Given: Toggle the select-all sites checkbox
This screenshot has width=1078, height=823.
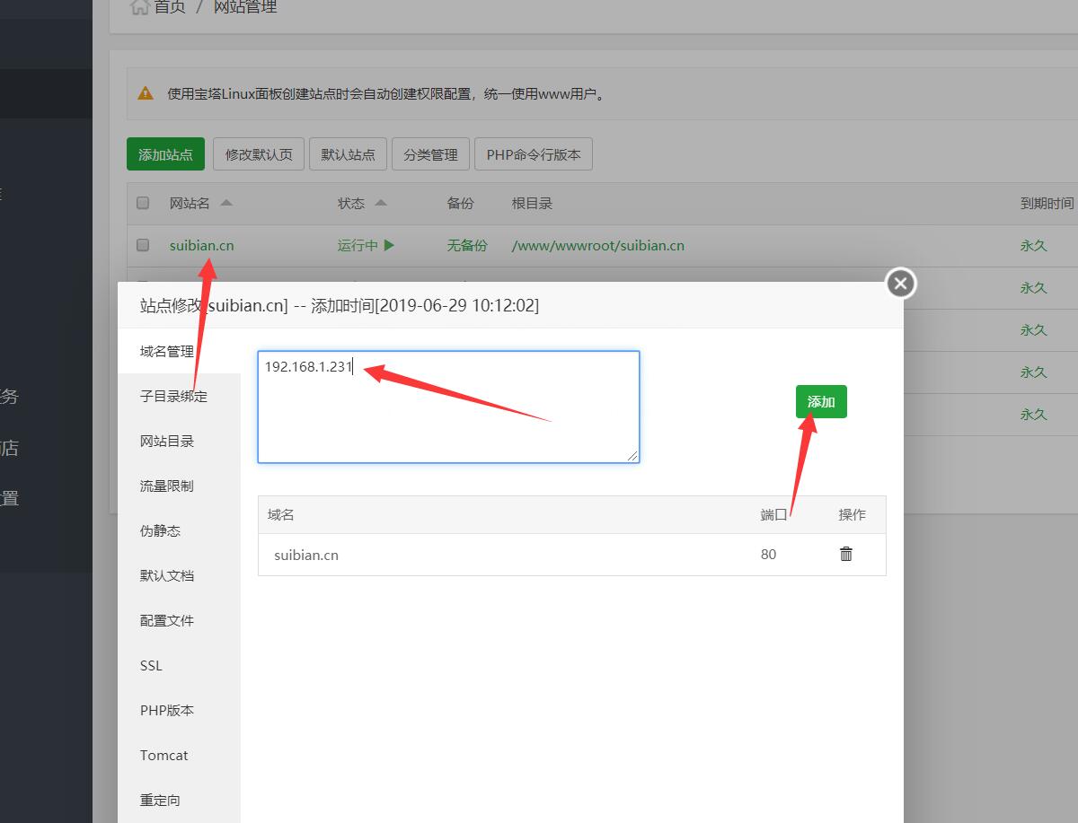Looking at the screenshot, I should point(143,203).
